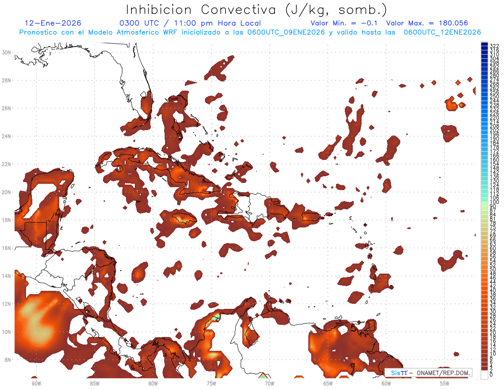Click the '65W' longitude label
Viewport: 504px width, 389px height.
pyautogui.click(x=328, y=384)
